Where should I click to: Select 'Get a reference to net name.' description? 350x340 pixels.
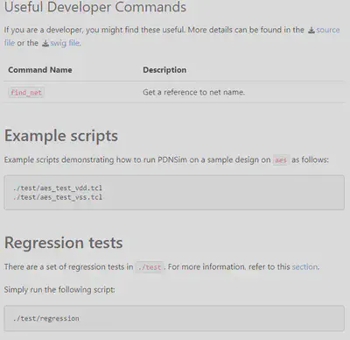pyautogui.click(x=193, y=92)
